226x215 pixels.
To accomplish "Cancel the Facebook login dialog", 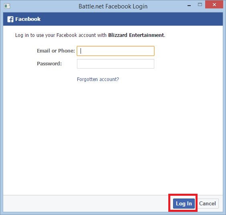I will click(x=208, y=203).
